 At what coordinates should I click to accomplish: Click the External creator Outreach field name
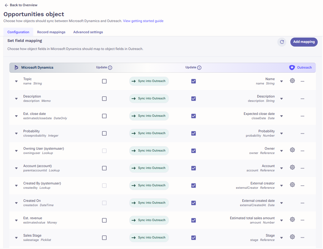pyautogui.click(x=262, y=183)
